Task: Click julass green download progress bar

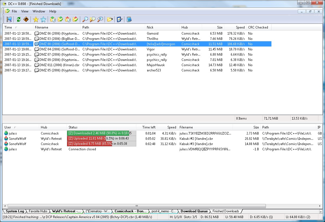Action: tap(98, 133)
